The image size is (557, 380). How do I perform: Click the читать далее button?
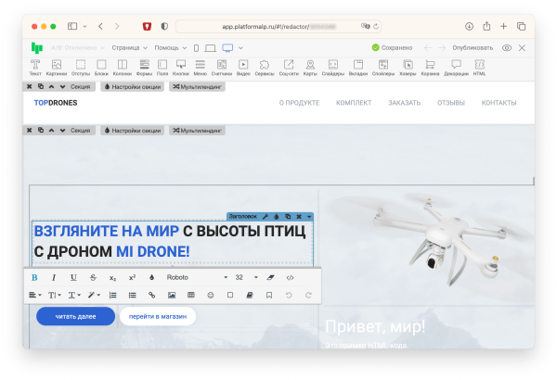75,316
